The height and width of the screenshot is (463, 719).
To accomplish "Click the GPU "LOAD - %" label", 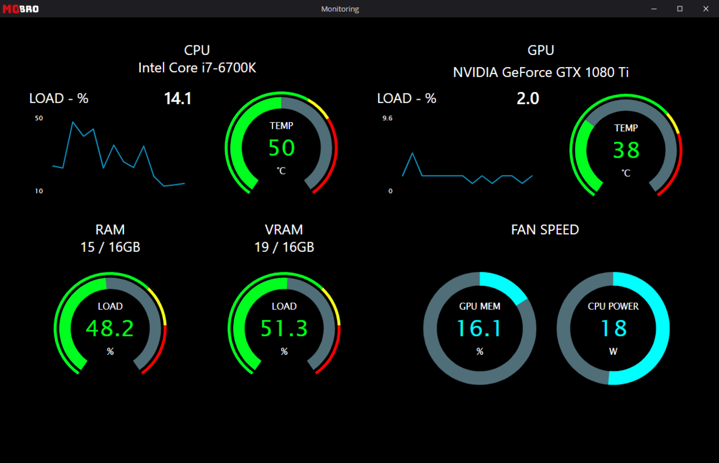I will tap(406, 99).
